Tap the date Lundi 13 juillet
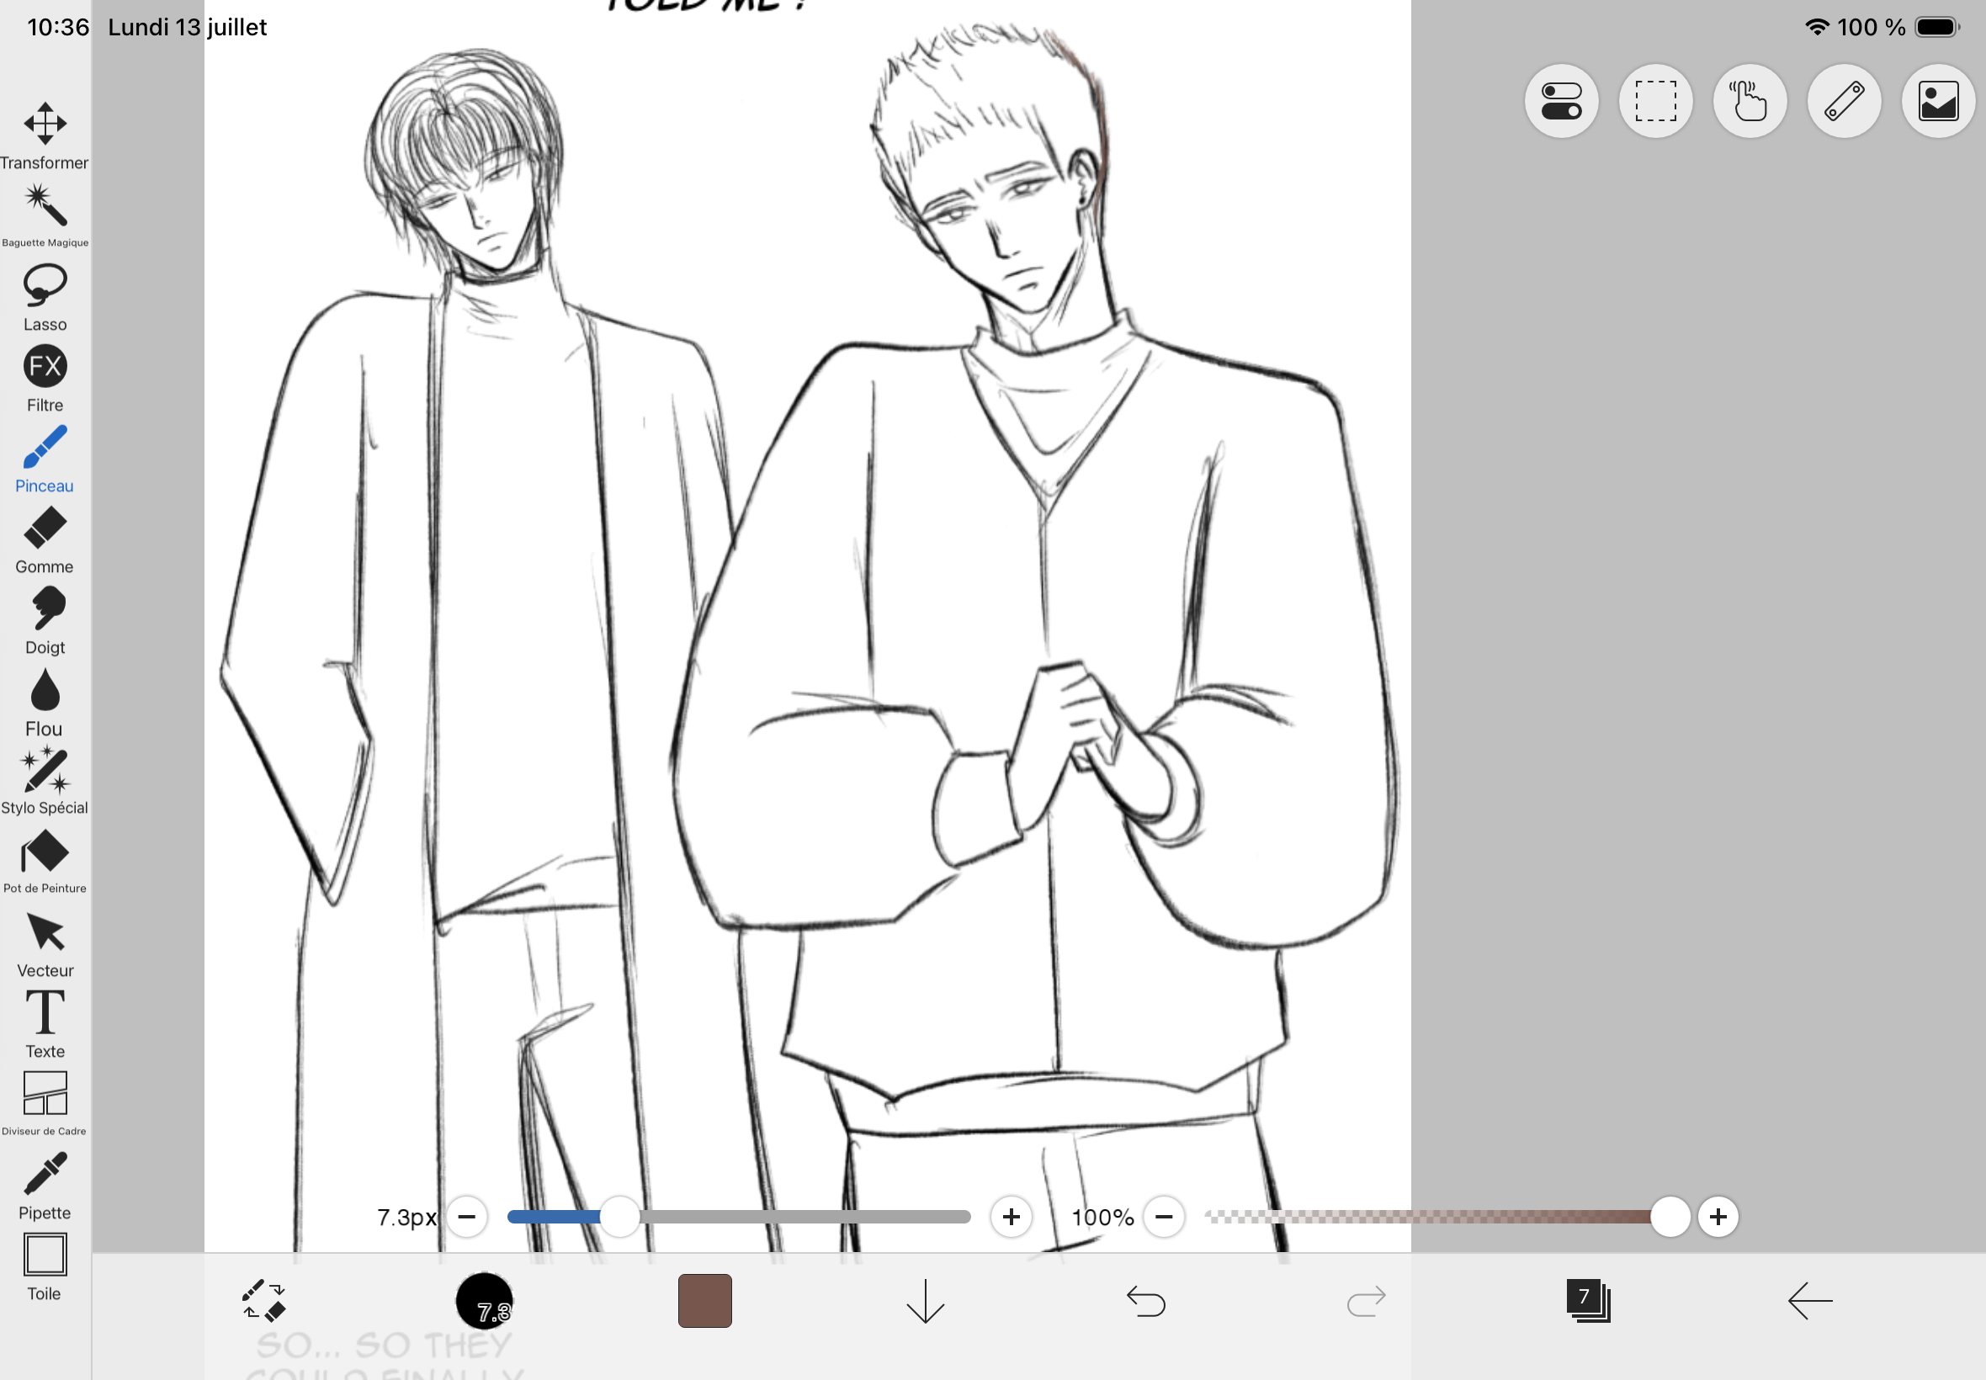 point(188,28)
